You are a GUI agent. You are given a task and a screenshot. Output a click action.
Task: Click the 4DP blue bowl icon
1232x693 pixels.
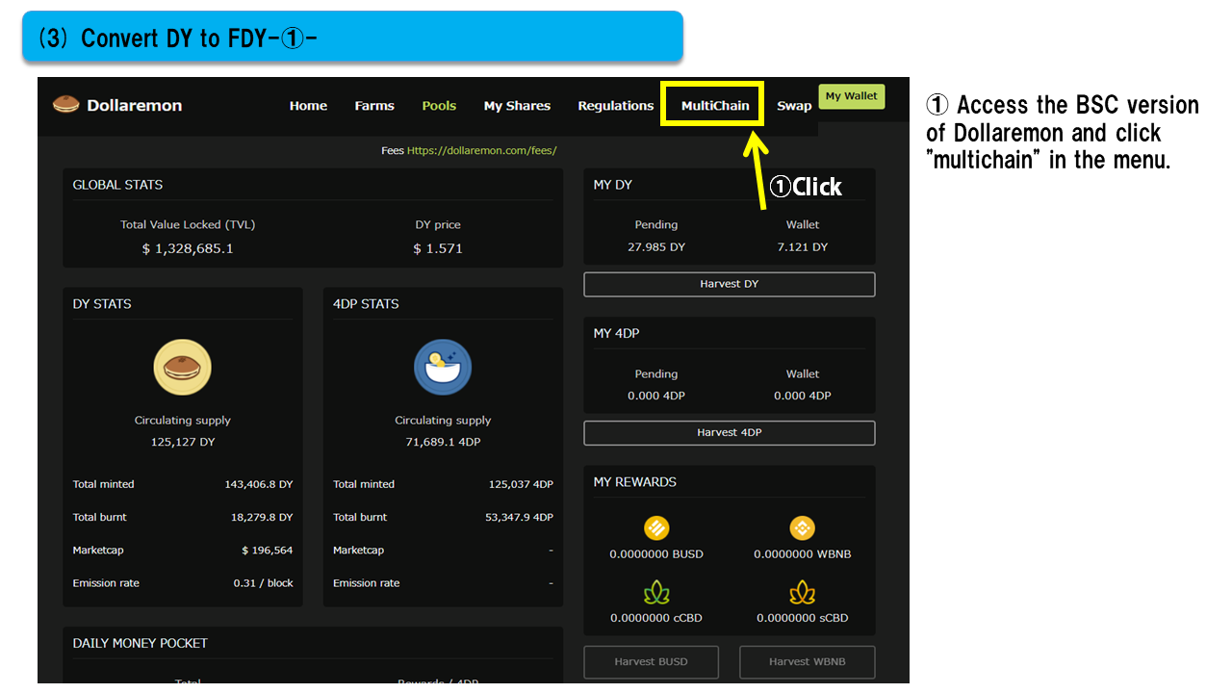coord(443,368)
